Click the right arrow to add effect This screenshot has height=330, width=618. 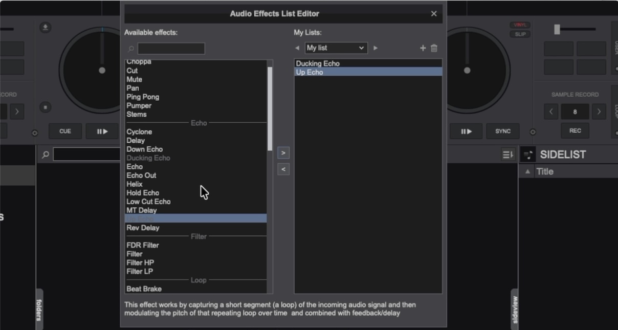pos(283,152)
